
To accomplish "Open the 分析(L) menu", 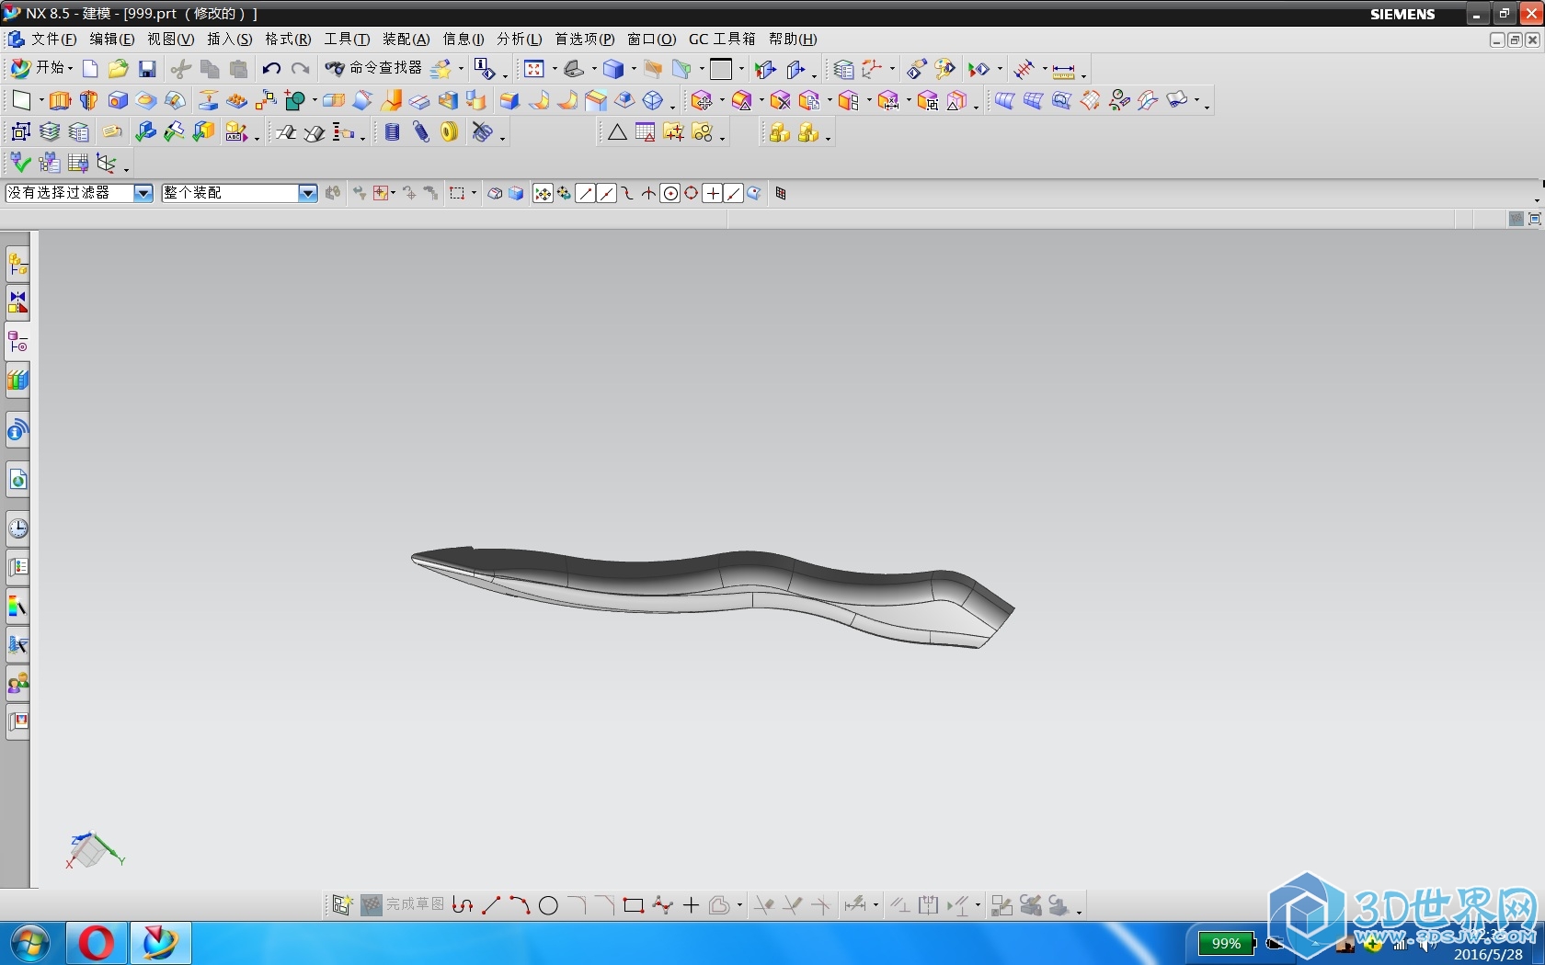I will click(x=519, y=39).
